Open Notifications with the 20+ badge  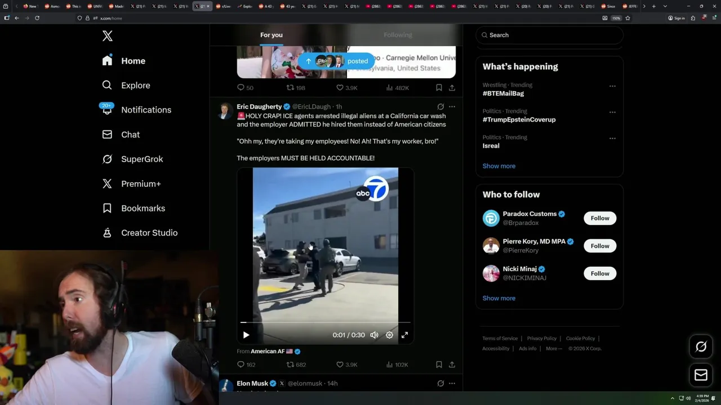tap(136, 110)
